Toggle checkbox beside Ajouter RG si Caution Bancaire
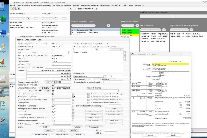Screen dimensions: 207x138 coord(73,100)
